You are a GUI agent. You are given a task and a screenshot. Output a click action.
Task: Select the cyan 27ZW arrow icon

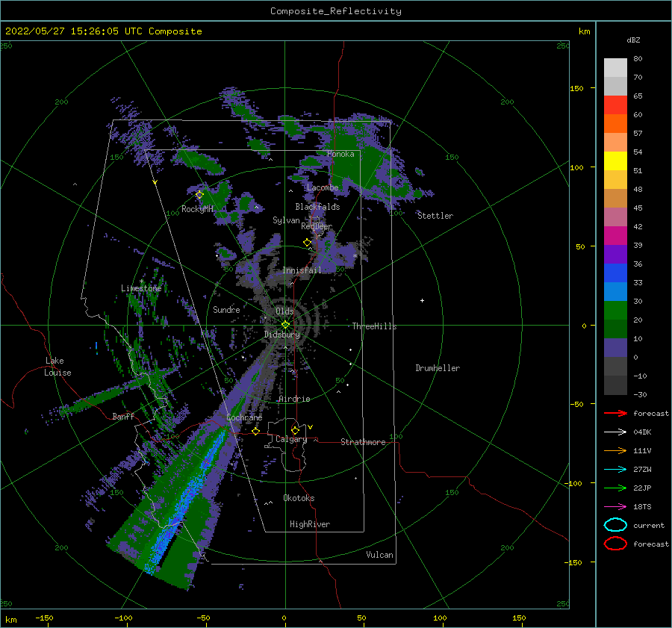click(615, 470)
